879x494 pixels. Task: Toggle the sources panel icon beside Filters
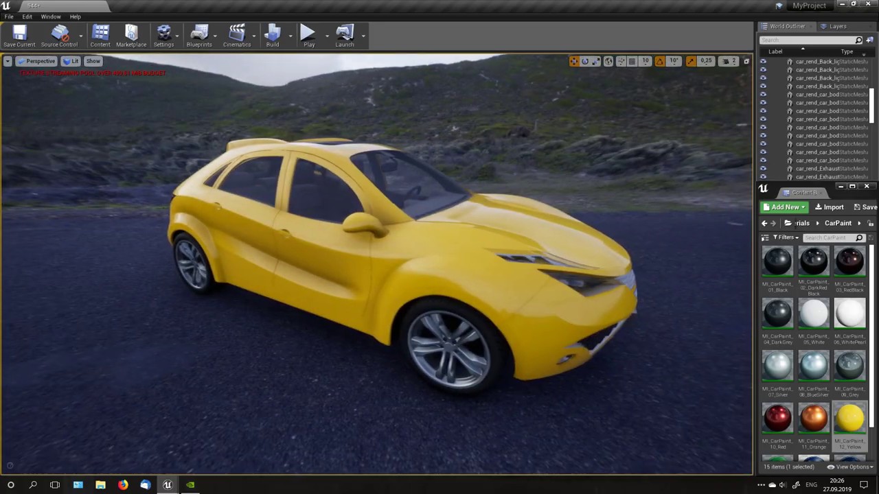coord(765,237)
